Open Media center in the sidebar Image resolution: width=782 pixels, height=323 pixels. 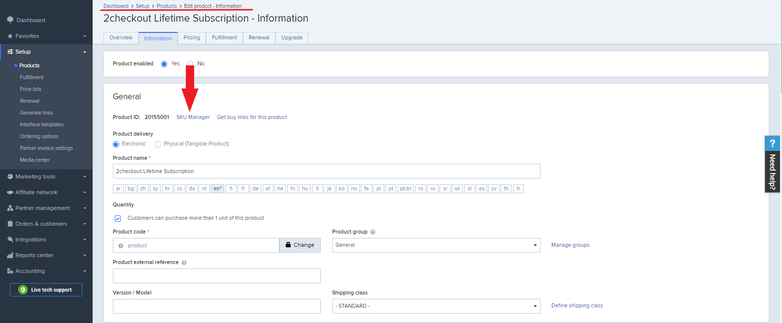pyautogui.click(x=35, y=160)
